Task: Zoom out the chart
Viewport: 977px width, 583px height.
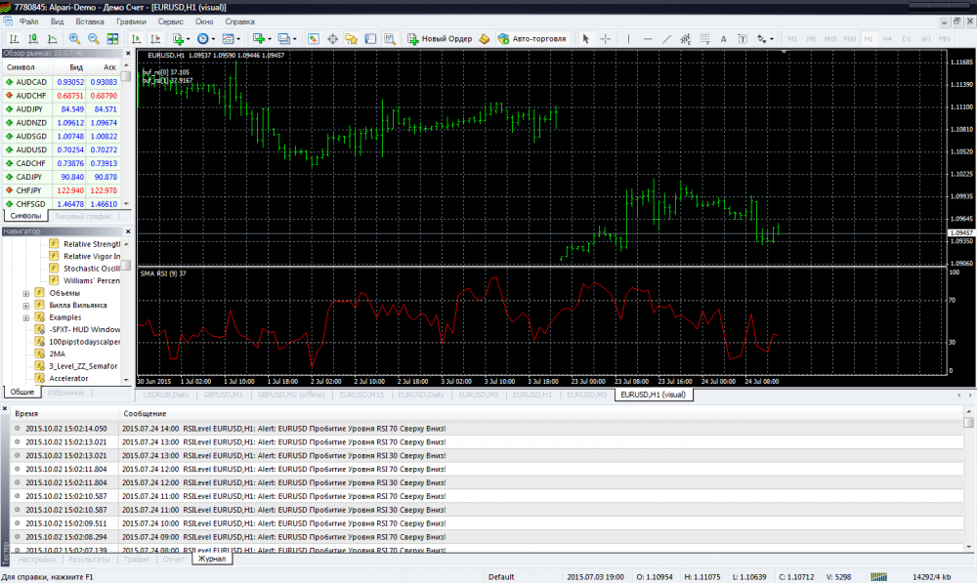Action: pyautogui.click(x=94, y=39)
